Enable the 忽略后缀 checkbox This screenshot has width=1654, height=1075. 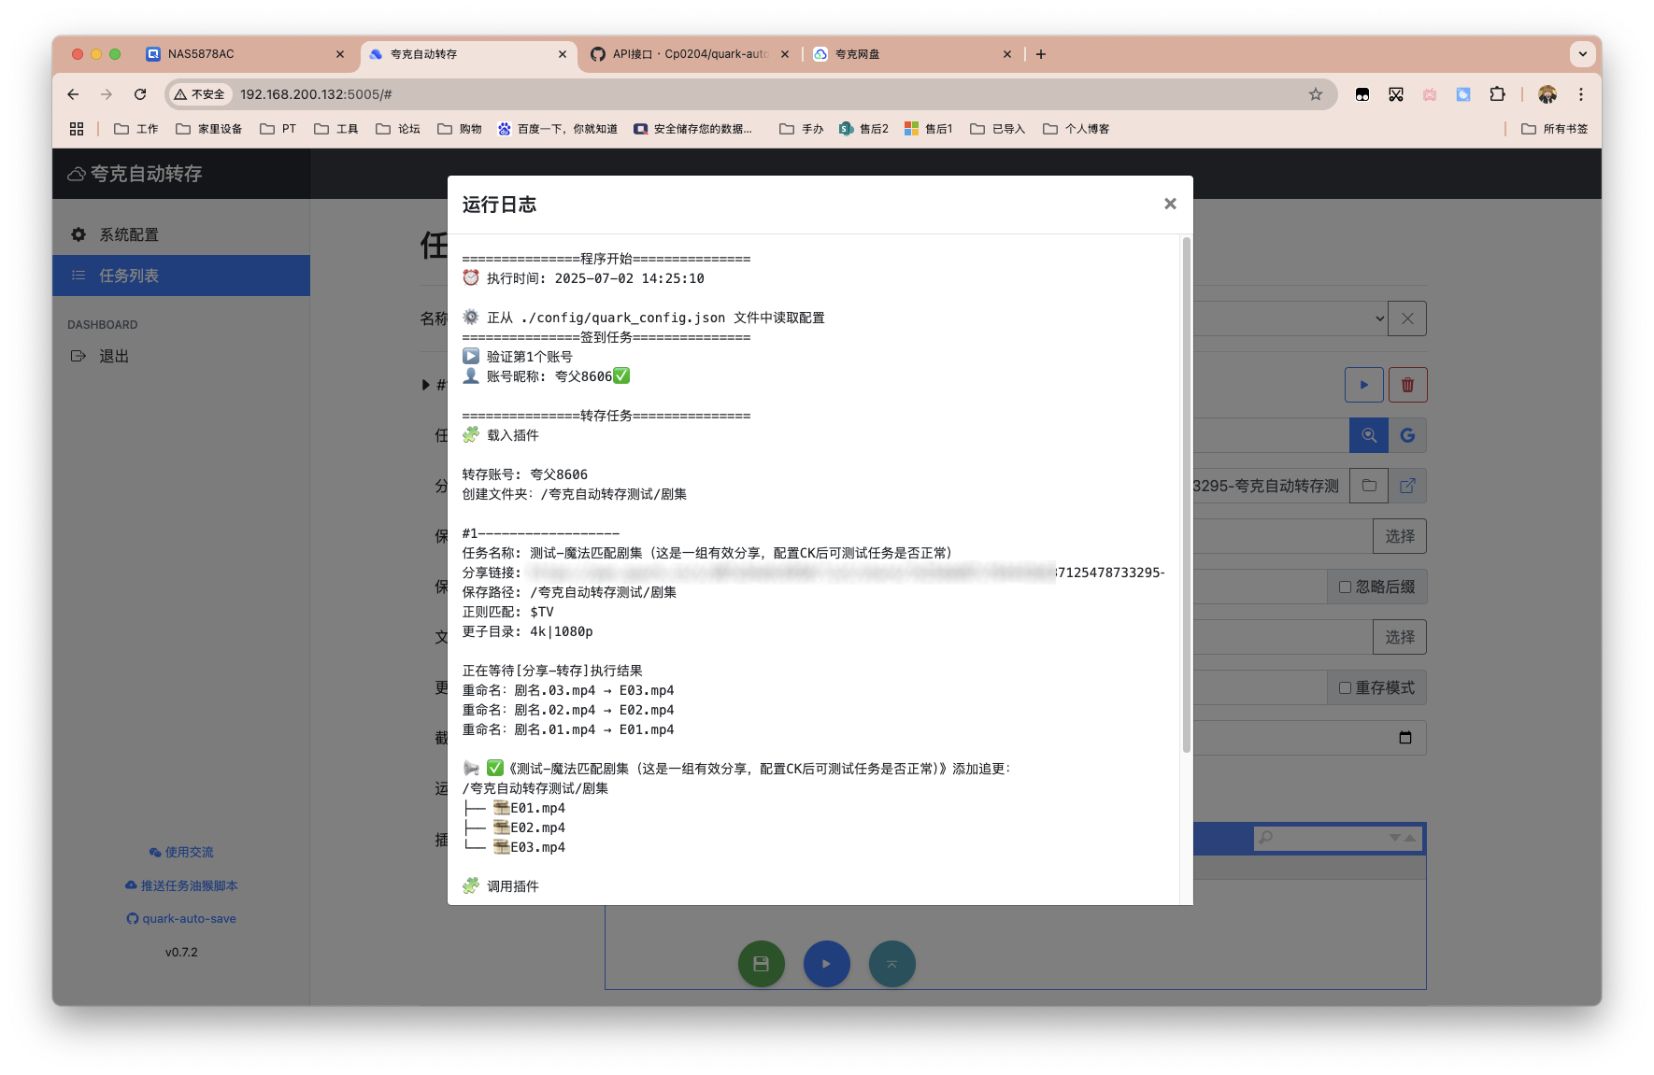[1345, 587]
